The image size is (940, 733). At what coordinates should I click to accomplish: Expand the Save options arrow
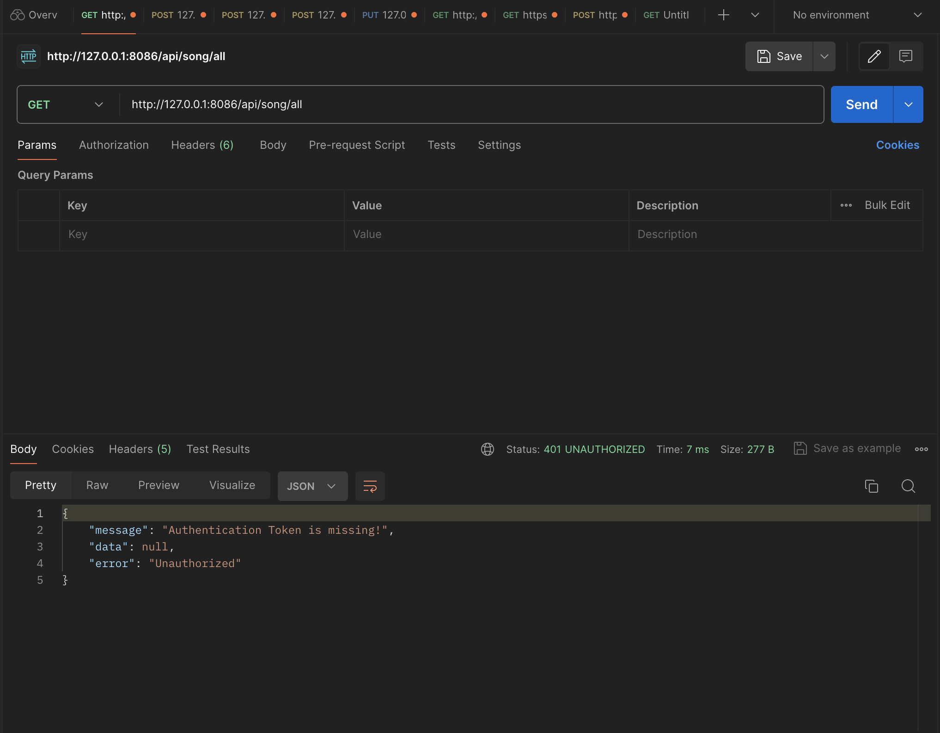click(824, 56)
